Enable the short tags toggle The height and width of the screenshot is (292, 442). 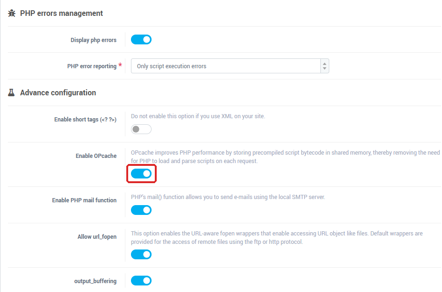pos(141,129)
